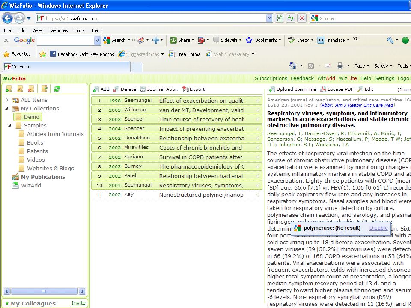Open the Bookmarks dropdown in Google toolbar
Screen dimensions: 411x308
280,40
